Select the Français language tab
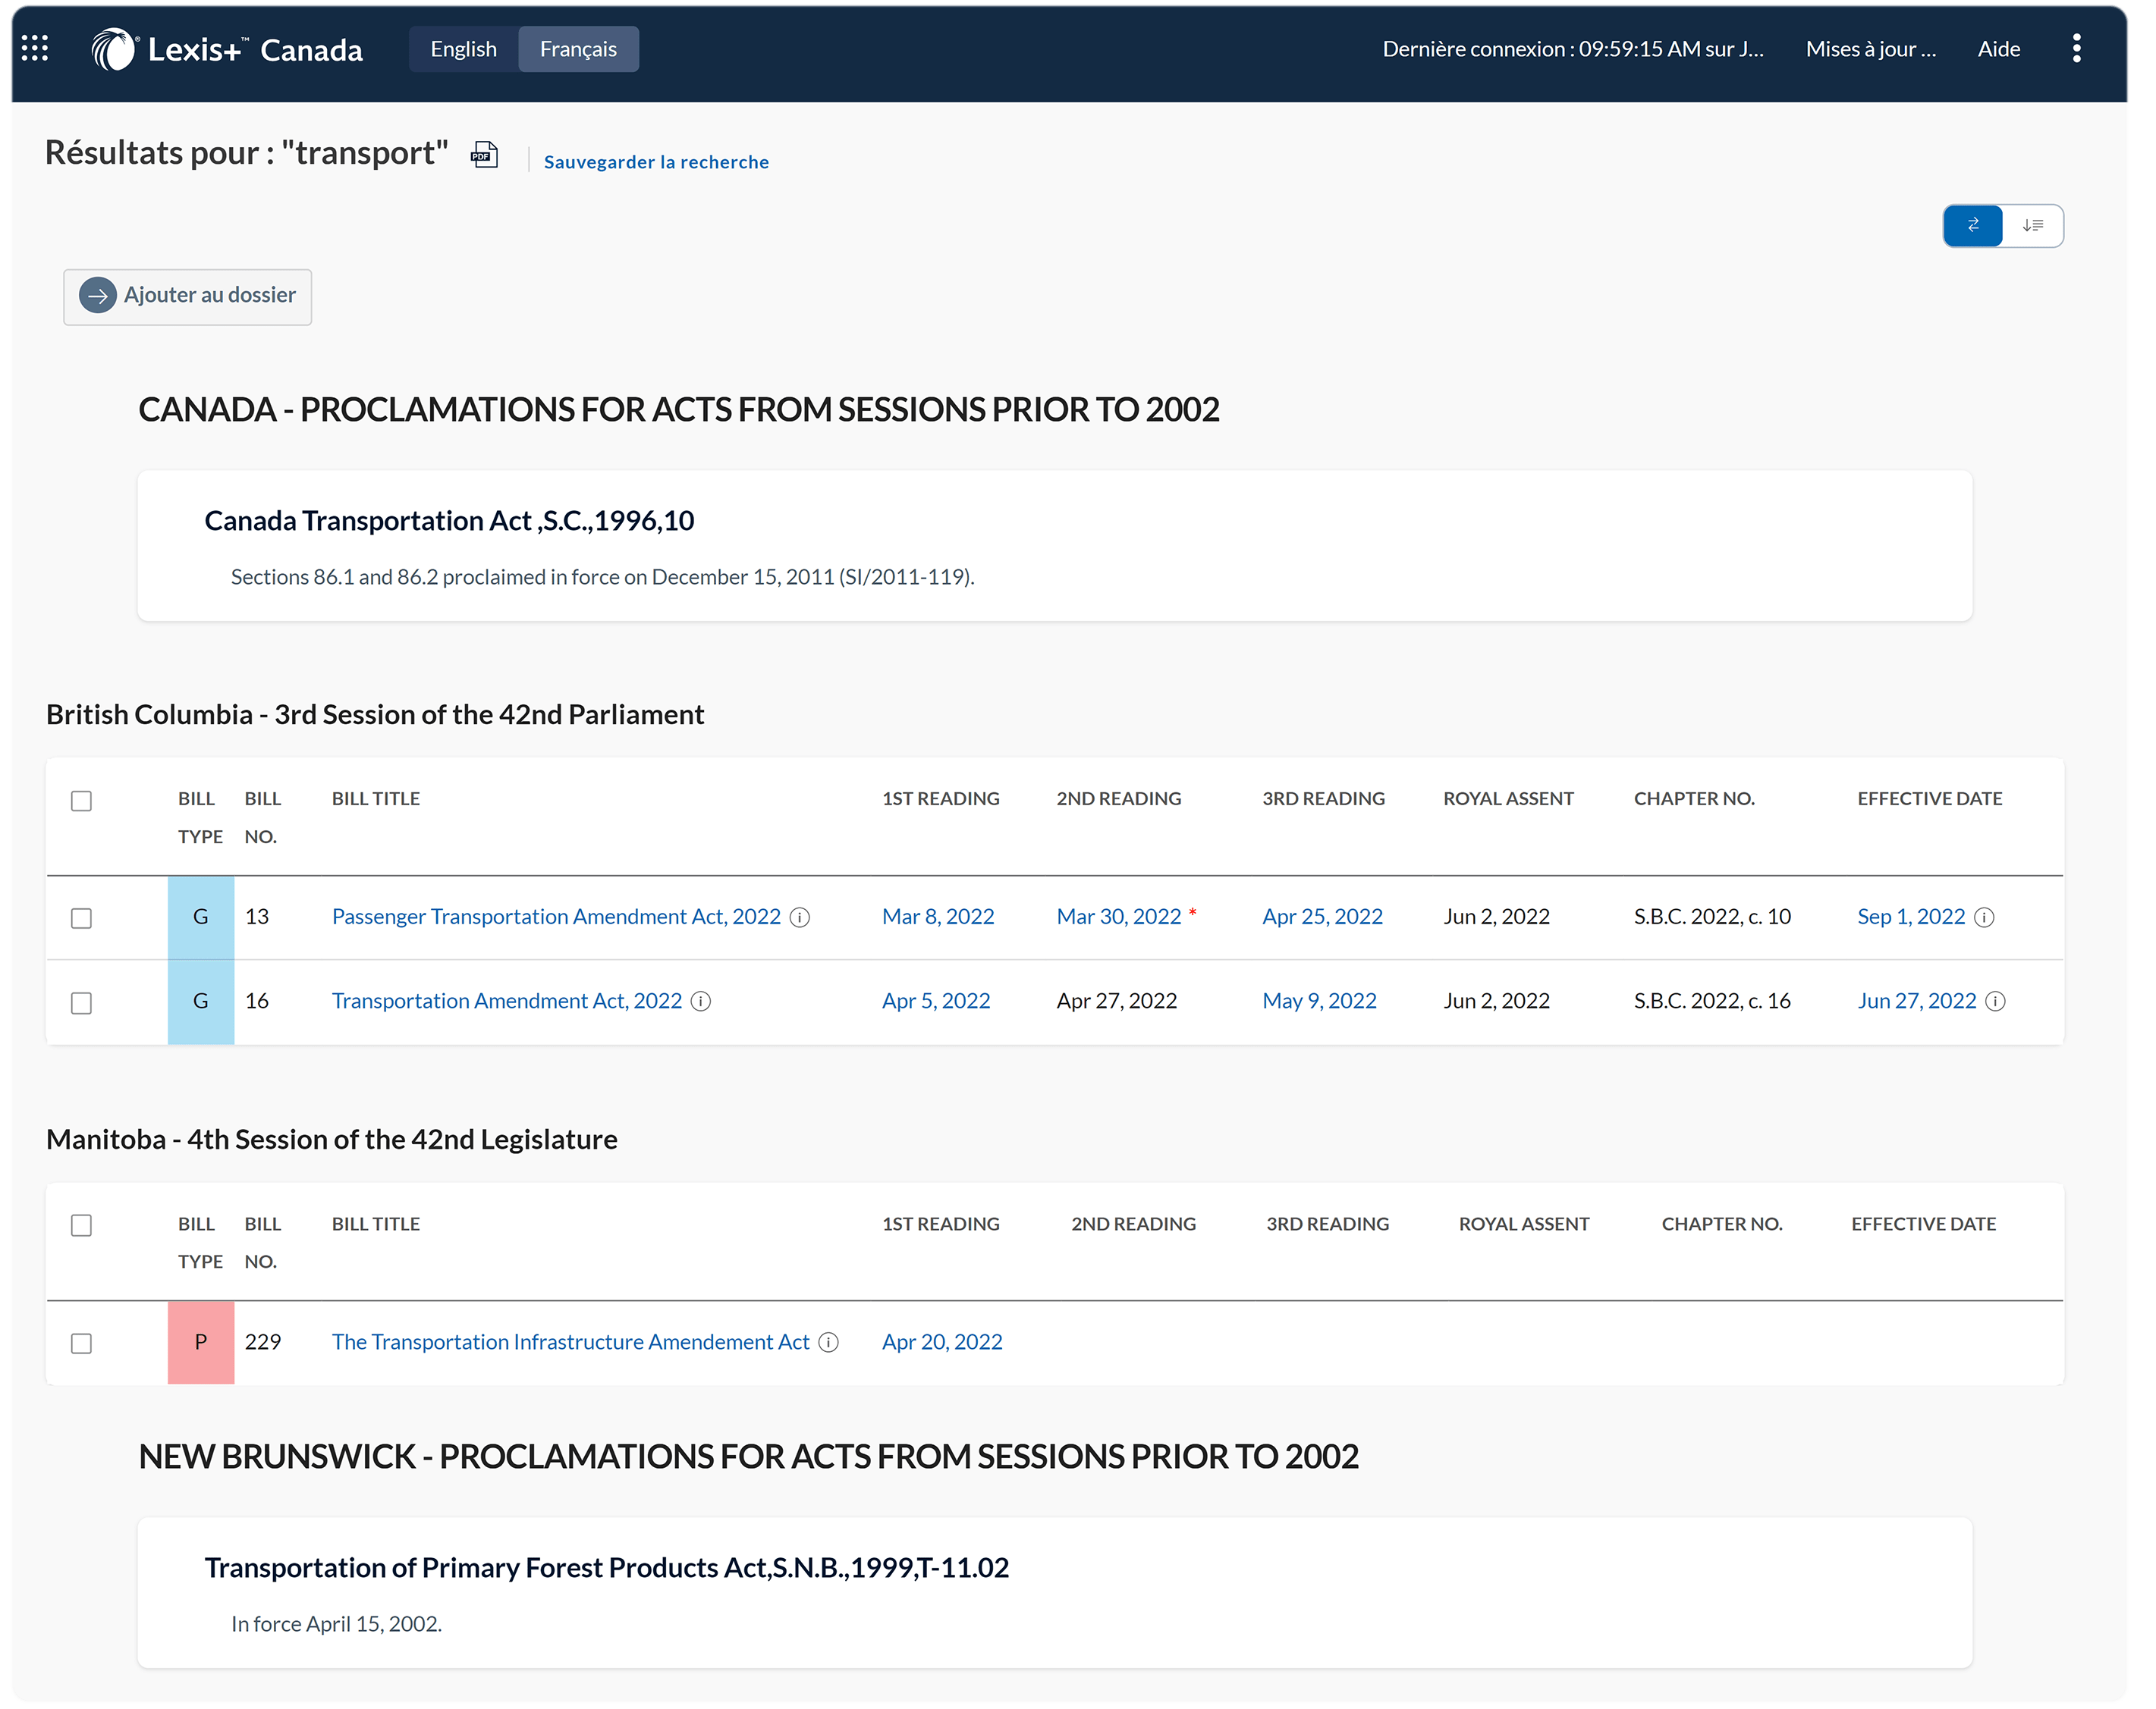Screen dimensions: 2156x1709 (578, 49)
